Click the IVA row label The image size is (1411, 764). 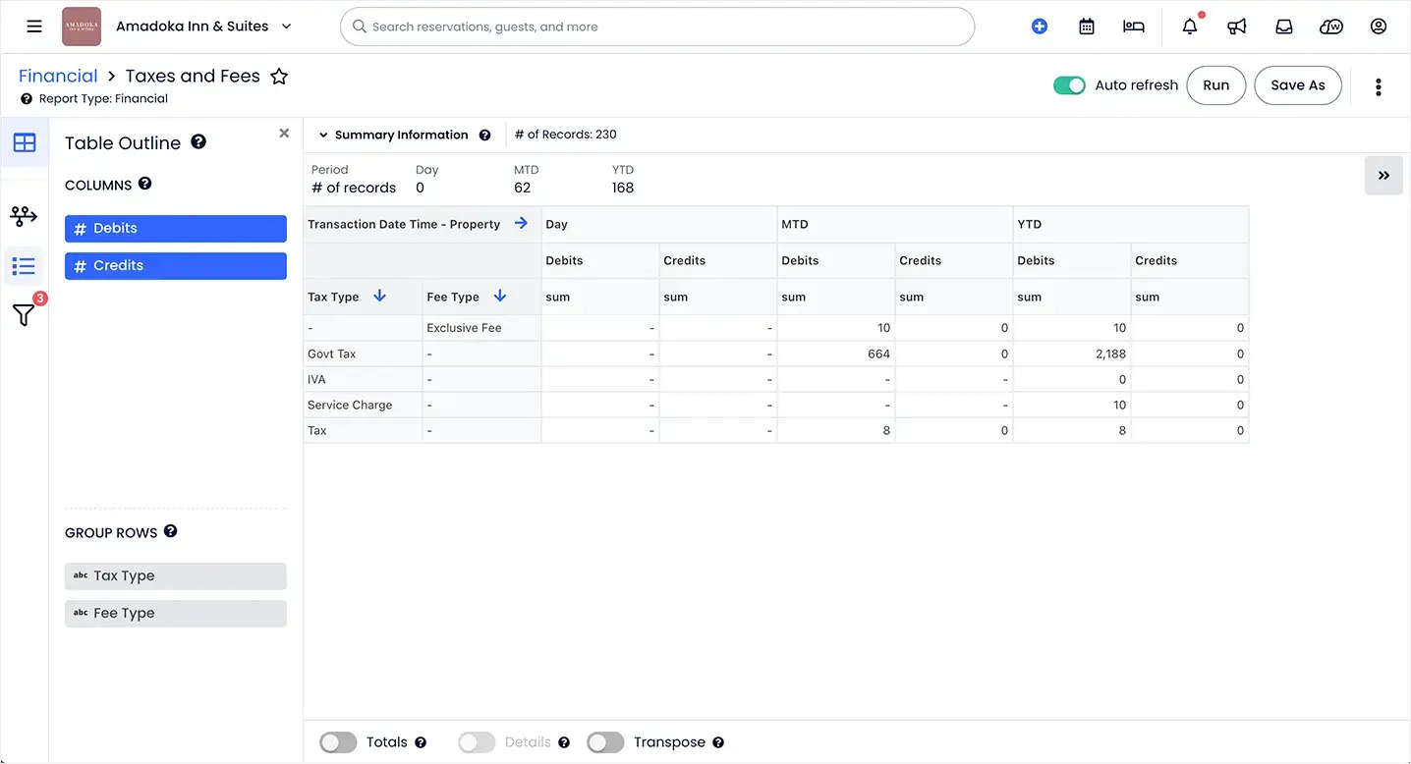pyautogui.click(x=316, y=379)
